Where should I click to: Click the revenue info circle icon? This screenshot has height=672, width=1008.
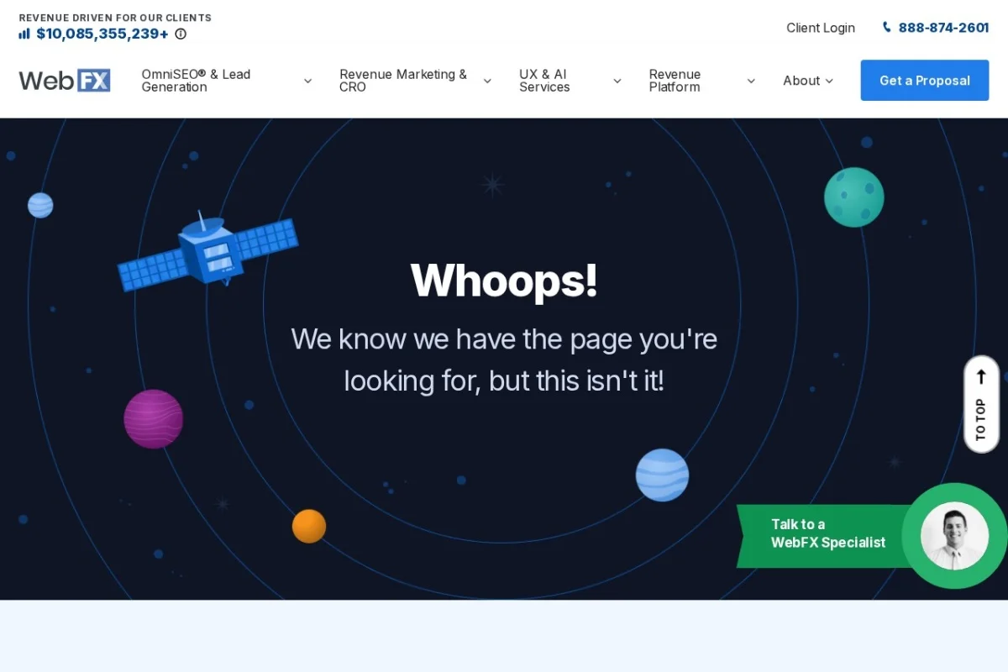(181, 34)
